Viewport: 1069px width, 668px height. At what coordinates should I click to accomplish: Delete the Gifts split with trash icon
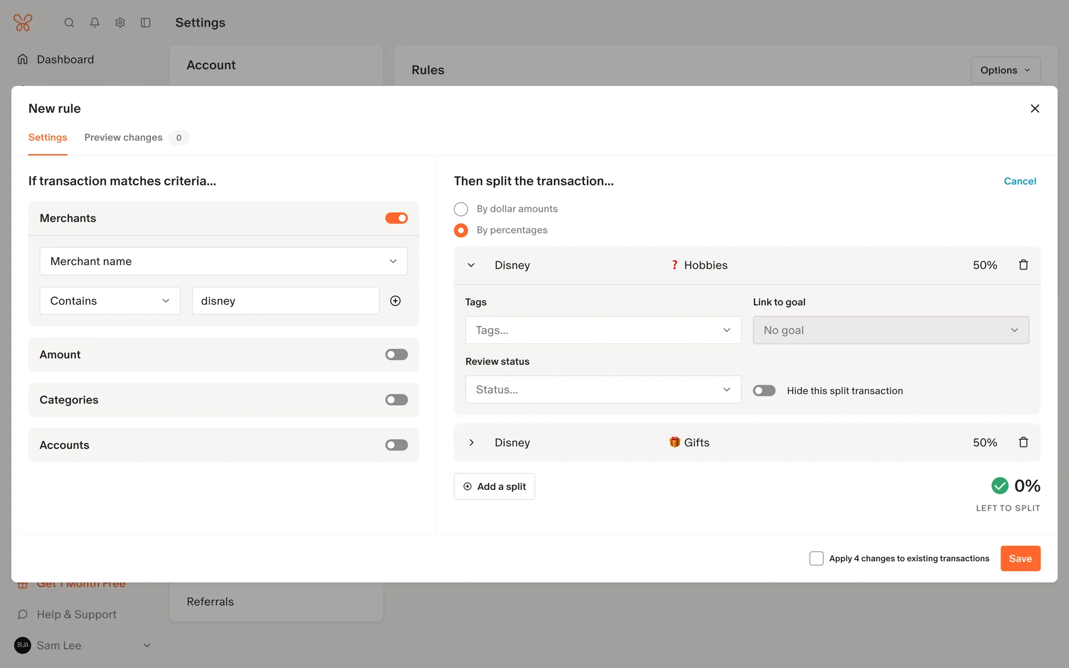pos(1023,443)
